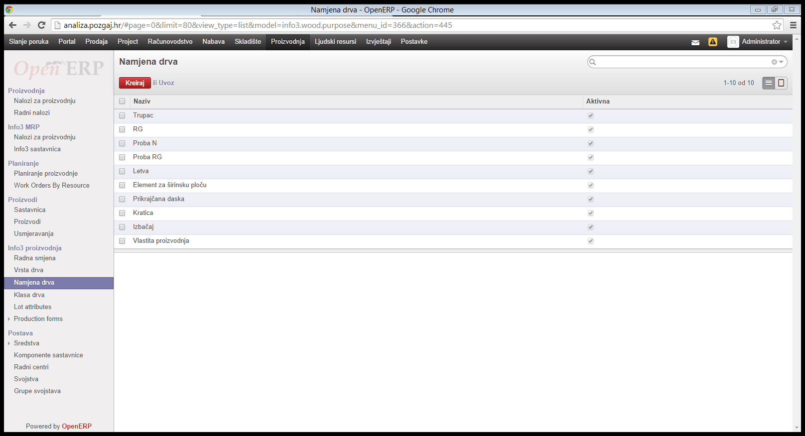Sort the list by Naziv column
805x436 pixels.
click(x=142, y=102)
